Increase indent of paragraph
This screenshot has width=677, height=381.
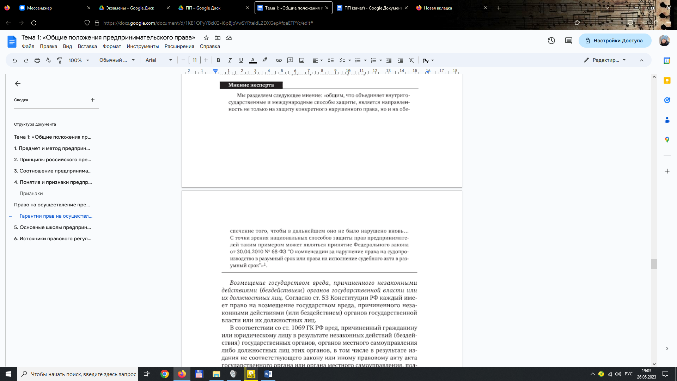click(x=400, y=60)
